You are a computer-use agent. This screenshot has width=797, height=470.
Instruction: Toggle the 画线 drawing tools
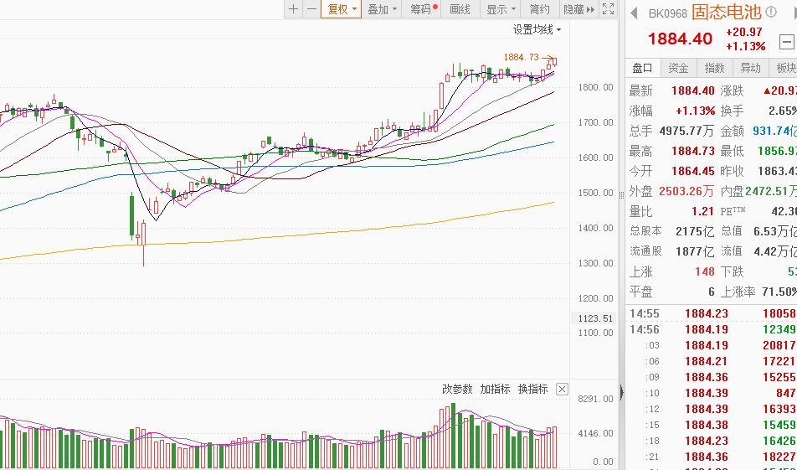coord(460,9)
